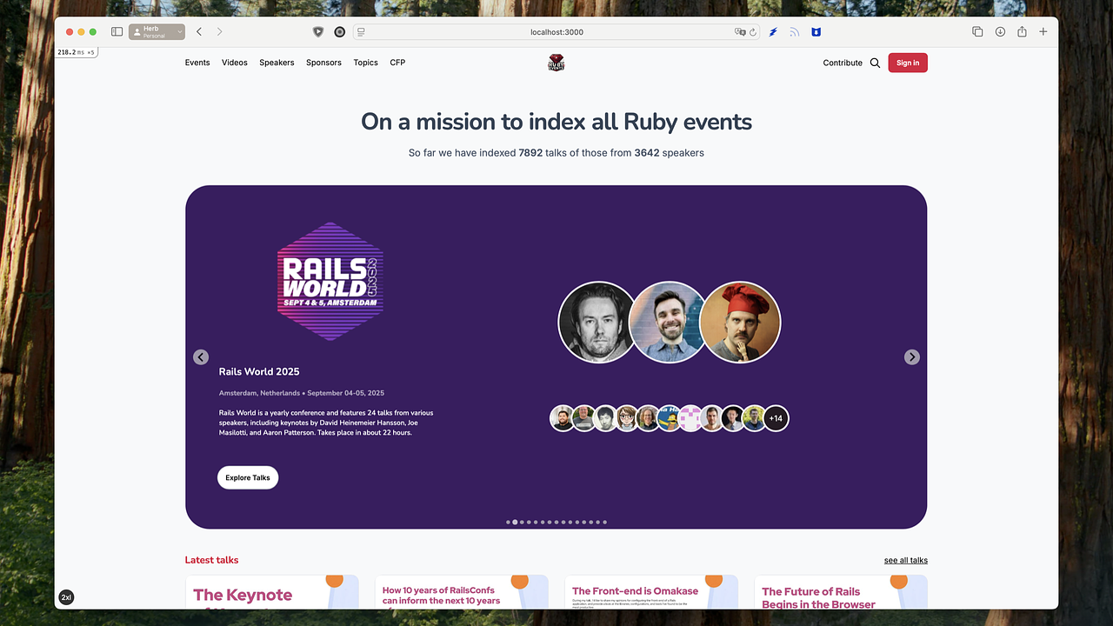The image size is (1113, 626).
Task: Select the last carousel pagination dot
Action: click(x=605, y=523)
